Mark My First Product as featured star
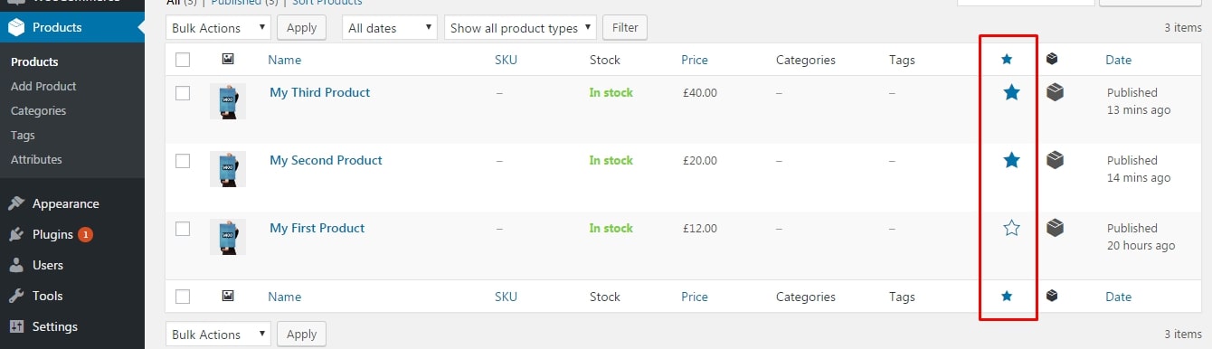1212x349 pixels. tap(1011, 228)
